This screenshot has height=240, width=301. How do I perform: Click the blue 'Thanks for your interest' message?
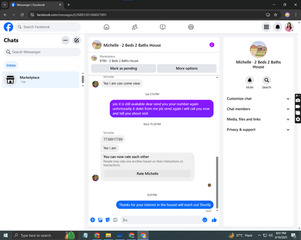[x=165, y=205]
